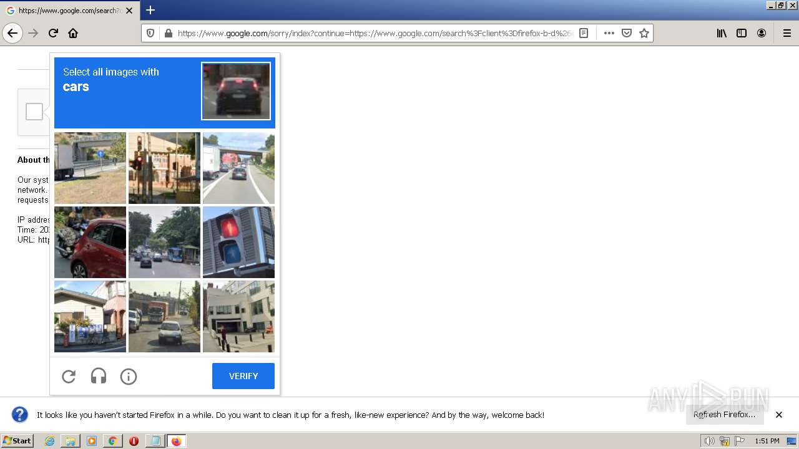Viewport: 799px width, 449px height.
Task: Click the Forward arrow button
Action: [33, 33]
